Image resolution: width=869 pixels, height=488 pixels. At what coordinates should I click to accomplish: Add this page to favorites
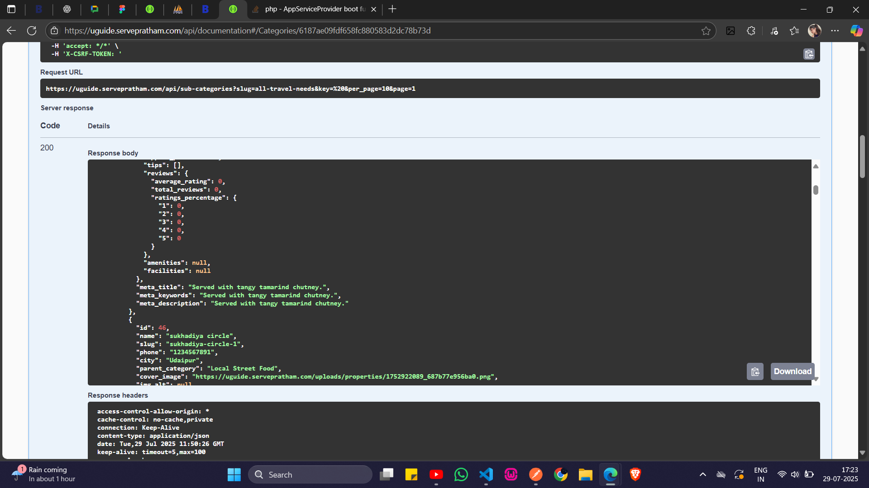click(706, 31)
